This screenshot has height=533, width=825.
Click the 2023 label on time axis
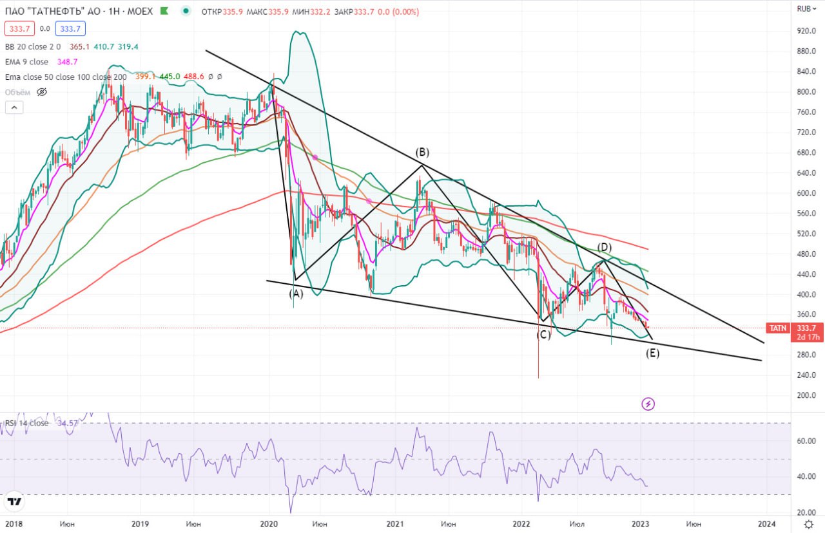click(x=641, y=523)
